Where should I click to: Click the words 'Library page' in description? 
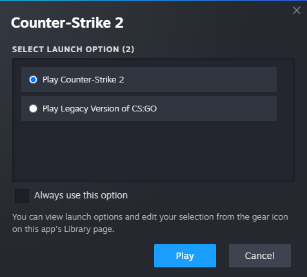[x=89, y=229]
